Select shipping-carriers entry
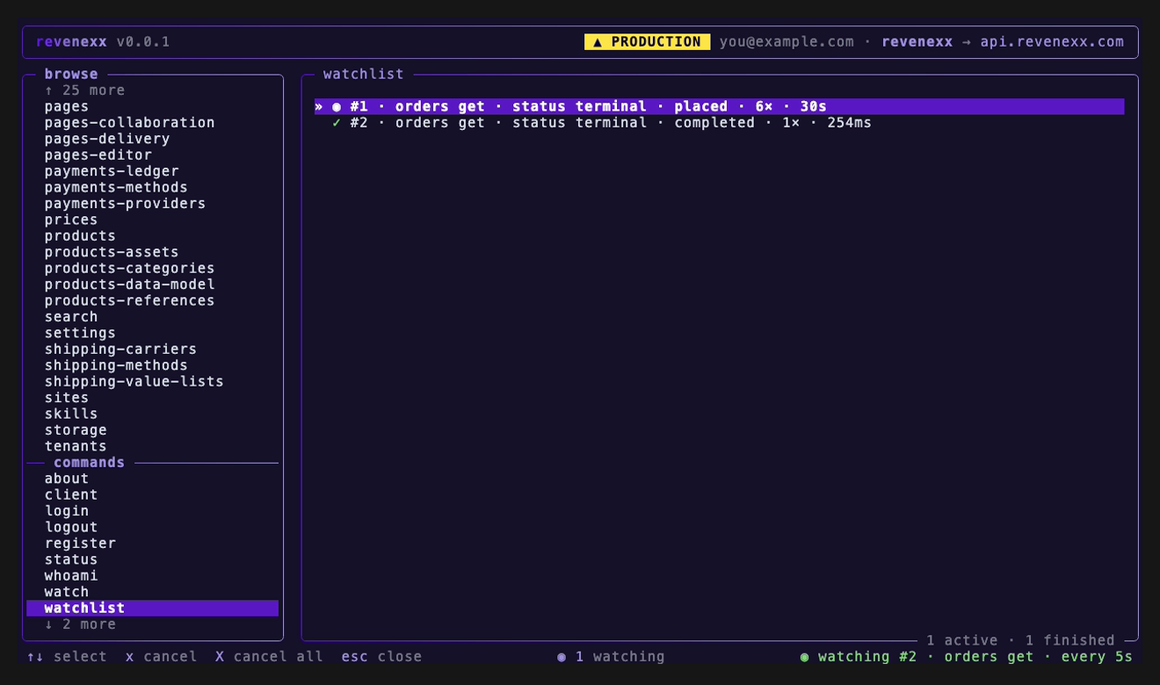1160x685 pixels. click(x=120, y=350)
